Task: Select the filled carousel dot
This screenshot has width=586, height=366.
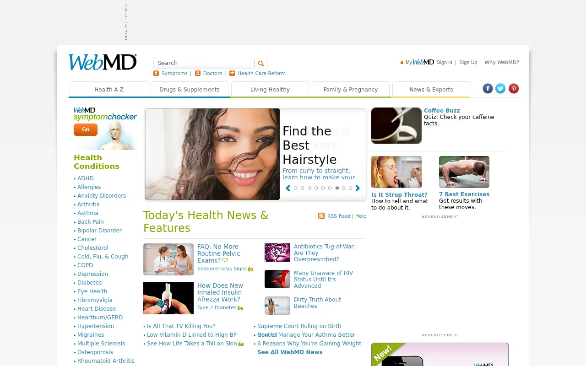Action: click(x=337, y=188)
